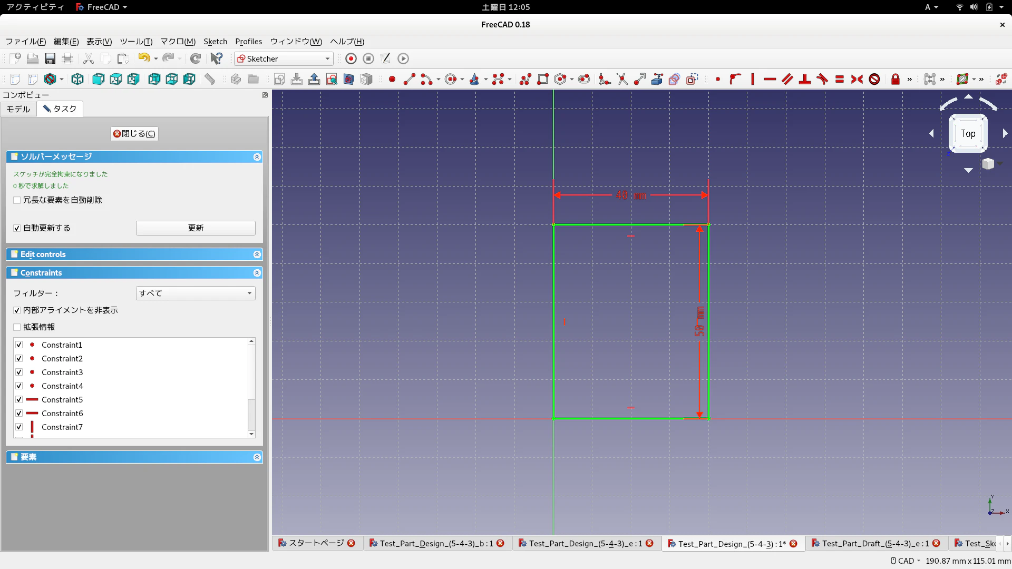
Task: Select the fillet tool
Action: point(605,79)
